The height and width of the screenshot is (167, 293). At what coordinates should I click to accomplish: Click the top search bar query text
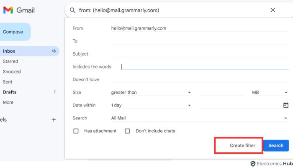pyautogui.click(x=119, y=10)
